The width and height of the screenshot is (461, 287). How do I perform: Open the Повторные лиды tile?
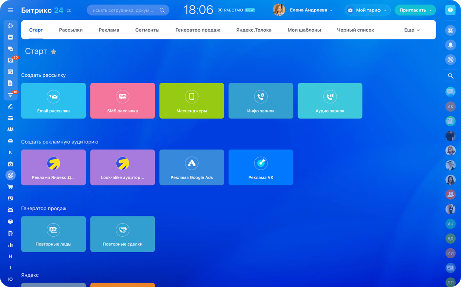point(54,234)
